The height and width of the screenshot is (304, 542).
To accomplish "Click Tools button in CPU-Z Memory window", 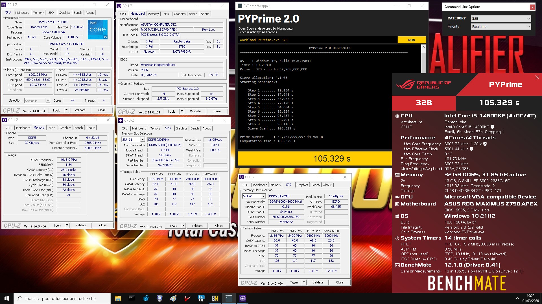I will tap(57, 225).
